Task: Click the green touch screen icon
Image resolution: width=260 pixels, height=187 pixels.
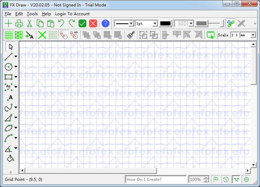Action: click(210, 35)
